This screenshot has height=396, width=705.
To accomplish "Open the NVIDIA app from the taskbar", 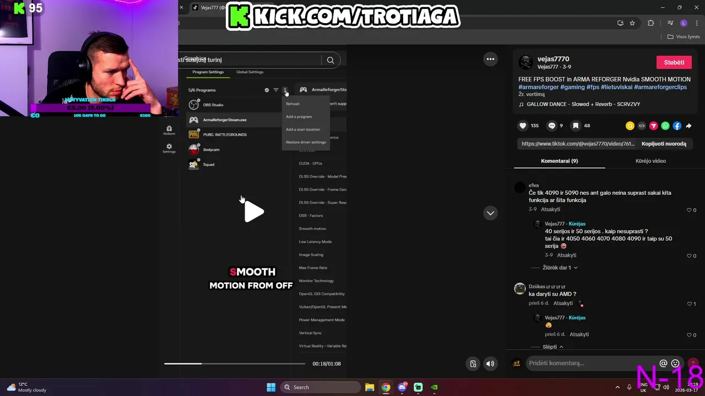I will point(434,387).
